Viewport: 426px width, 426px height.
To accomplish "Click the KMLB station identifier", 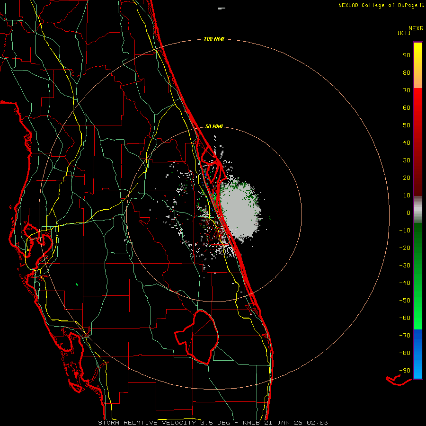I will coord(251,423).
